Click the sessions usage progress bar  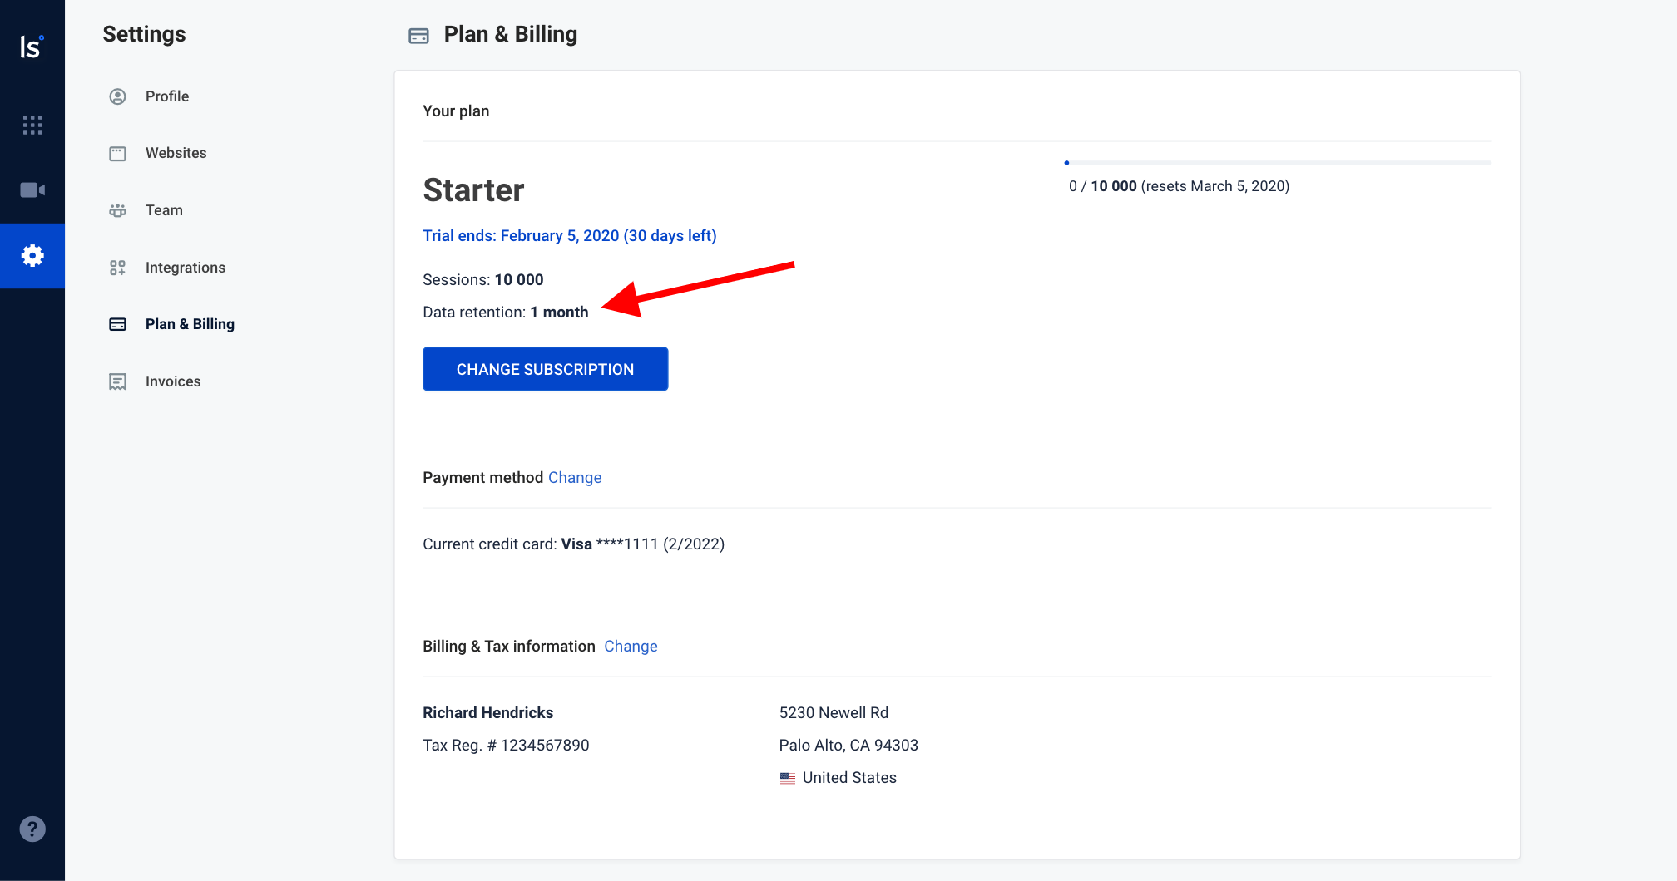(x=1279, y=162)
